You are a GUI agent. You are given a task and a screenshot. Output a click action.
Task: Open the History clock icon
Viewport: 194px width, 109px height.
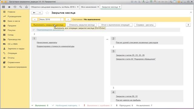tap(15, 7)
